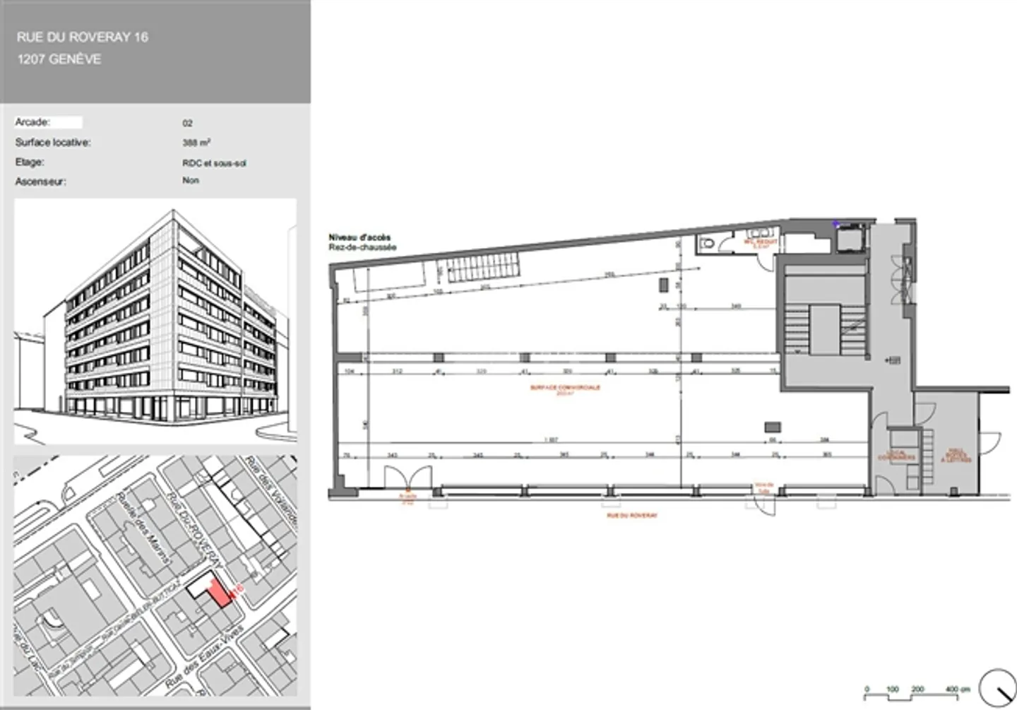Click the central staircase symbol in the gray core
Screen dimensions: 1017x710
coord(824,330)
